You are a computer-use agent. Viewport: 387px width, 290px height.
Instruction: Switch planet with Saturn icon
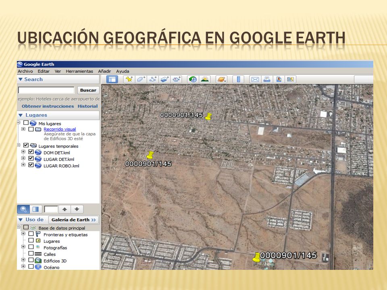221,79
